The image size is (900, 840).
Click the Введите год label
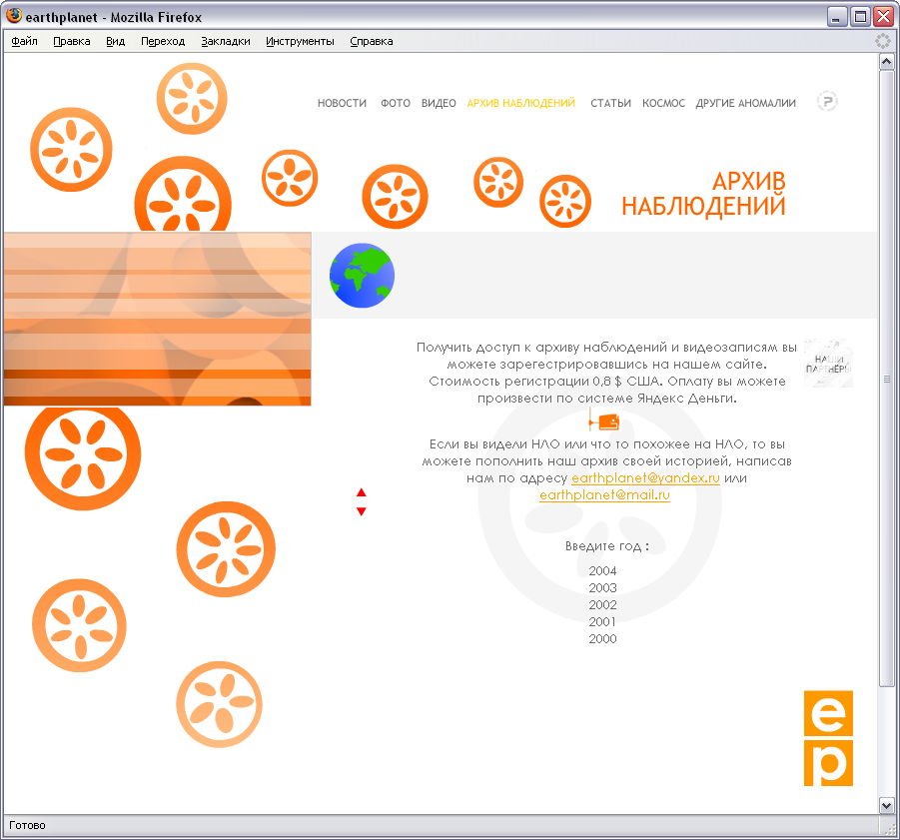click(x=606, y=546)
